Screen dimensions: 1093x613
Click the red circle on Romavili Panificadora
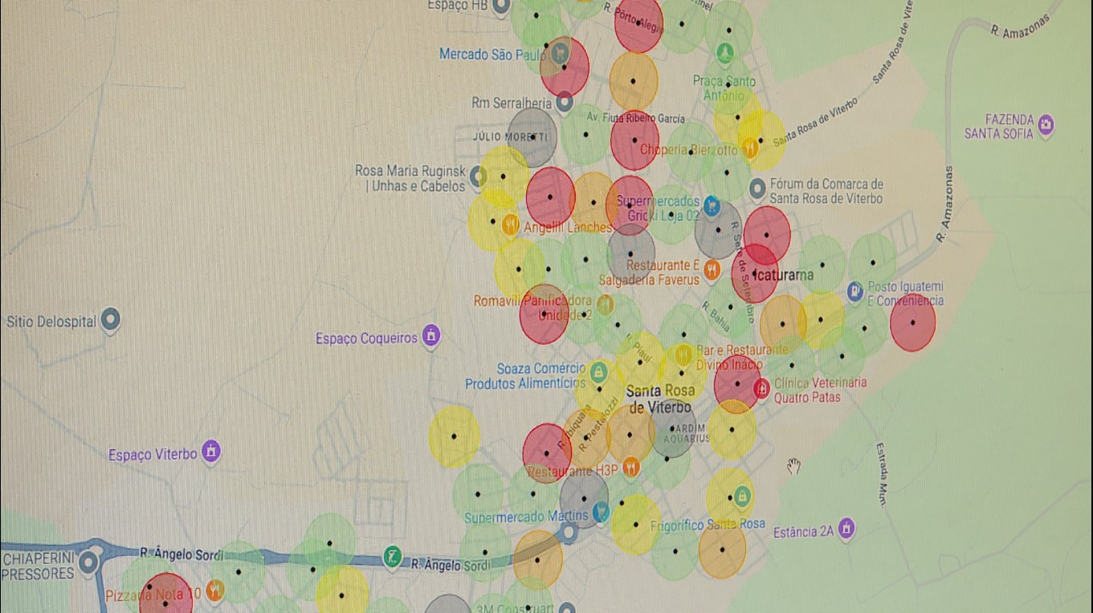544,314
